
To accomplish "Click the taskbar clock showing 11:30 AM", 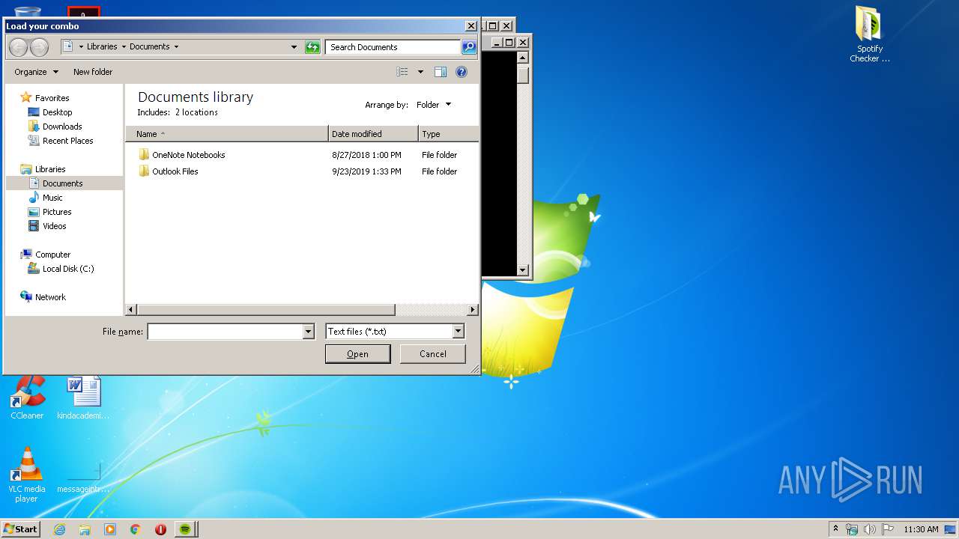I will [921, 529].
